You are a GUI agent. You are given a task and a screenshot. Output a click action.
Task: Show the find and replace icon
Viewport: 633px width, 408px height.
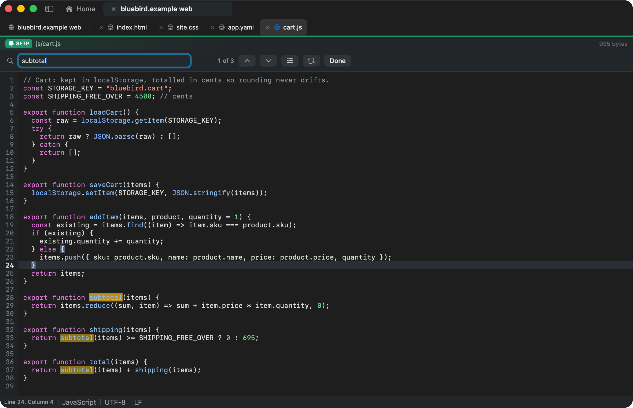[311, 61]
